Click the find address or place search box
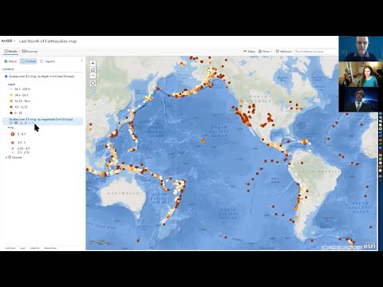Viewport: 383px width, 287px height. (317, 51)
